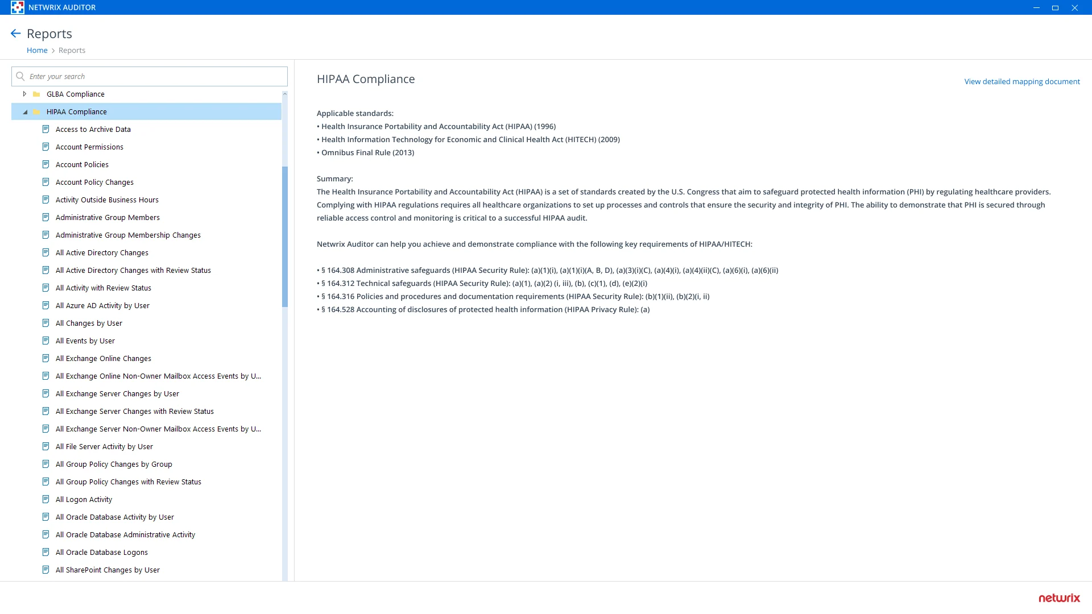Click the report icon beside Account Permissions
Image resolution: width=1092 pixels, height=614 pixels.
46,147
